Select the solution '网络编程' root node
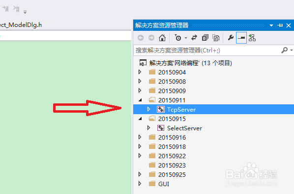The image size is (294, 194). tap(190, 63)
